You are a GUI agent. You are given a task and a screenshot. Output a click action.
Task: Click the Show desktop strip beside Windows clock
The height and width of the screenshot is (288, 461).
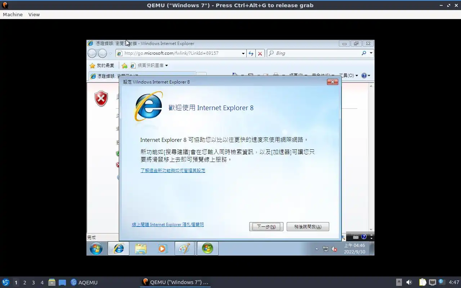pos(372,249)
